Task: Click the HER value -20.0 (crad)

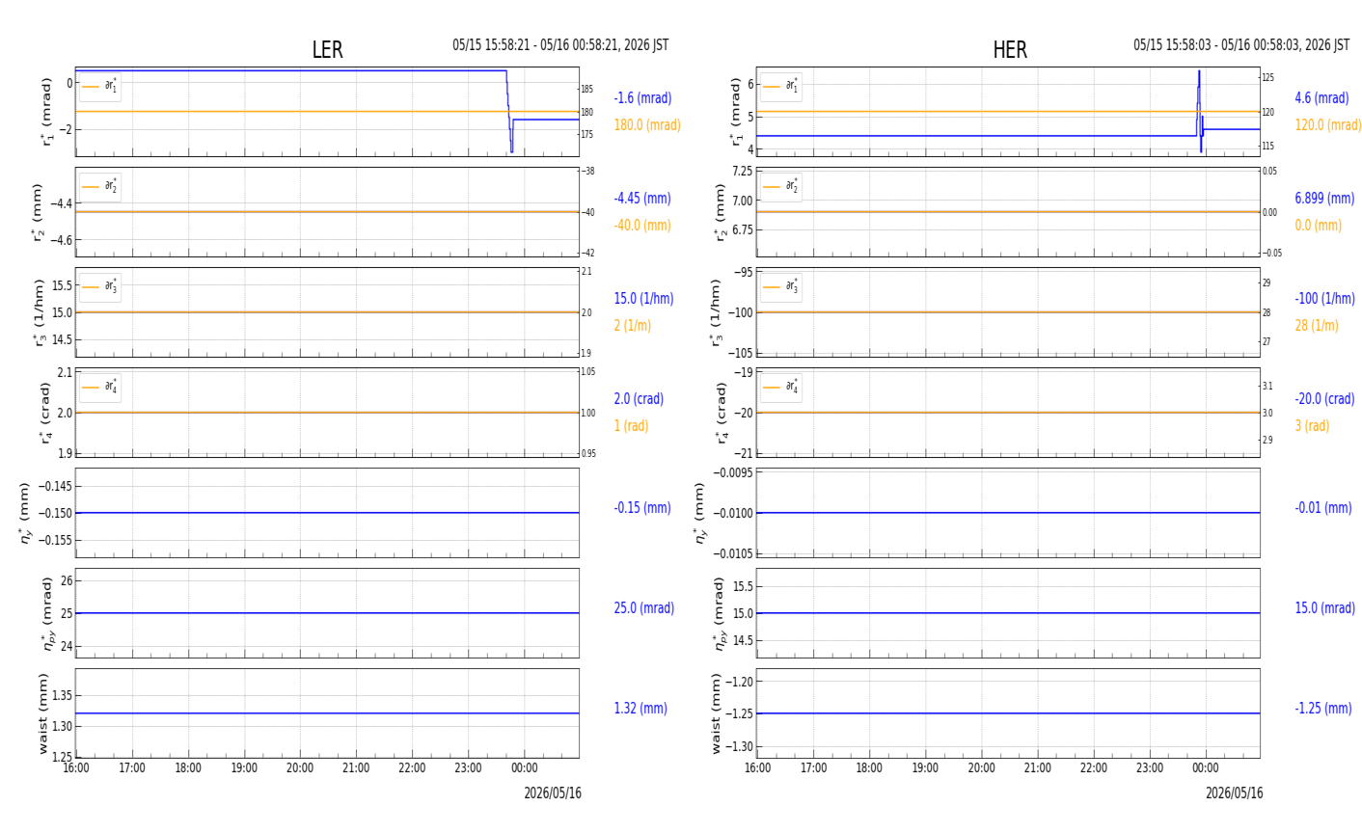Action: (1324, 399)
